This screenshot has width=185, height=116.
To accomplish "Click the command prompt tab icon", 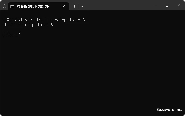I will coord(12,7).
